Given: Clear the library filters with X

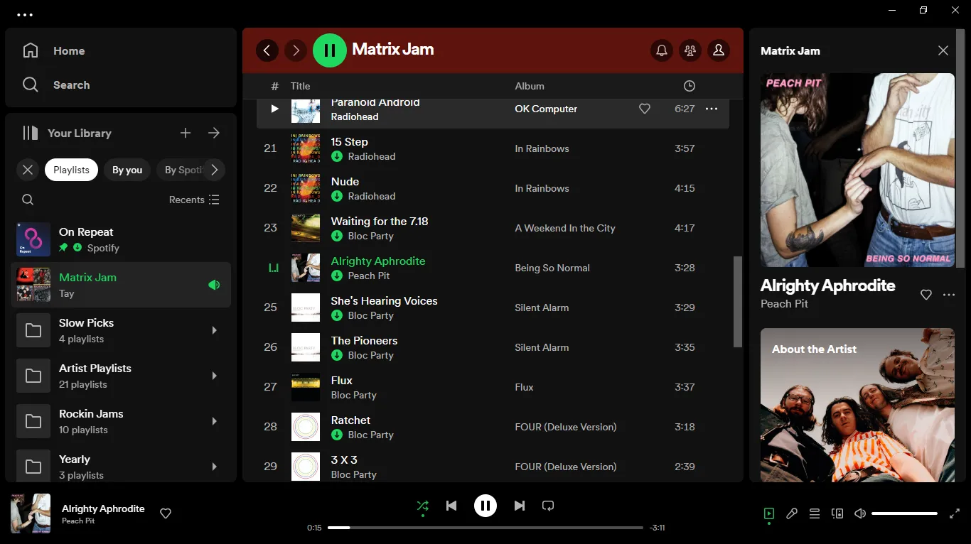Looking at the screenshot, I should [28, 170].
